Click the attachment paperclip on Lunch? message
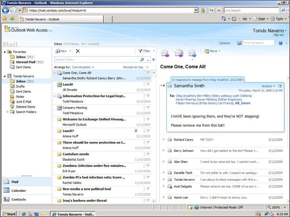Screen dimensions: 290x217 coord(136,131)
